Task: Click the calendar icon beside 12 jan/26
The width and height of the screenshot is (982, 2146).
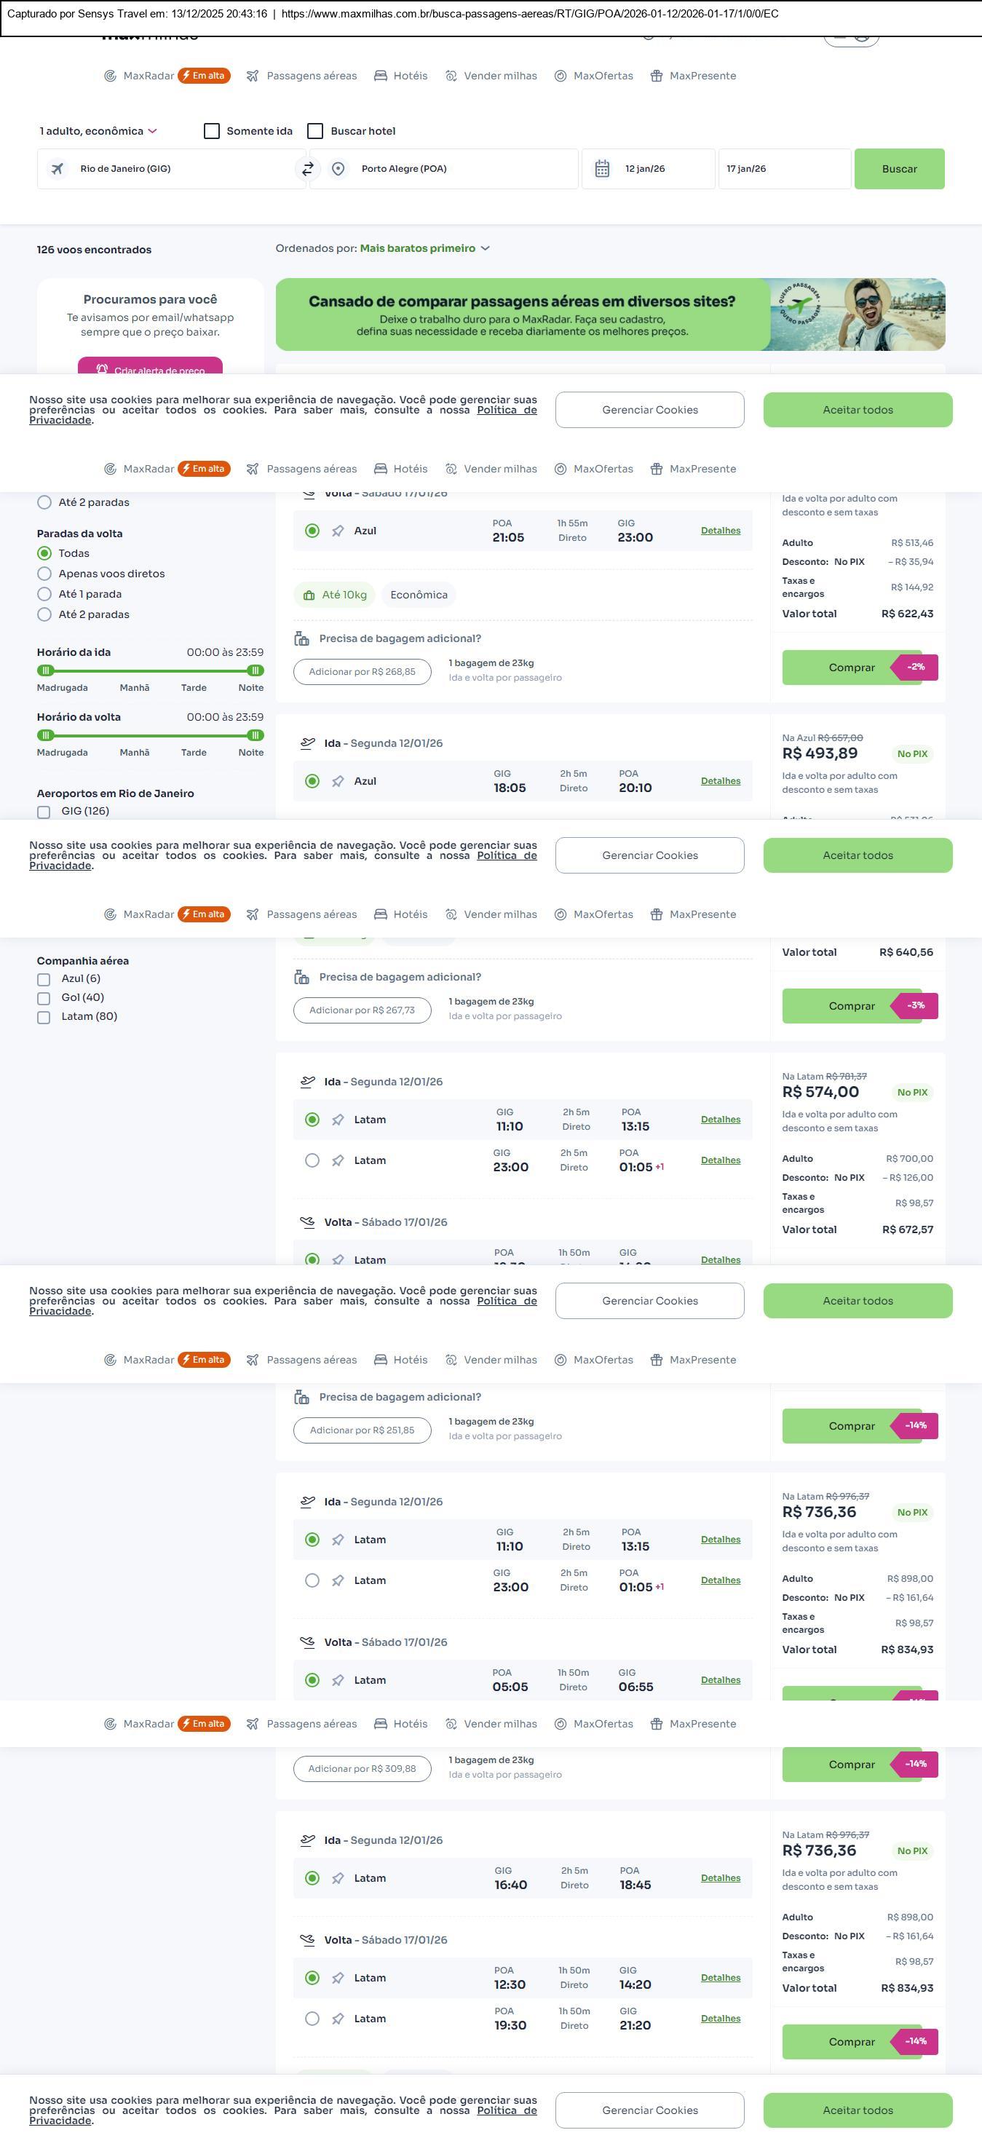Action: pyautogui.click(x=602, y=169)
